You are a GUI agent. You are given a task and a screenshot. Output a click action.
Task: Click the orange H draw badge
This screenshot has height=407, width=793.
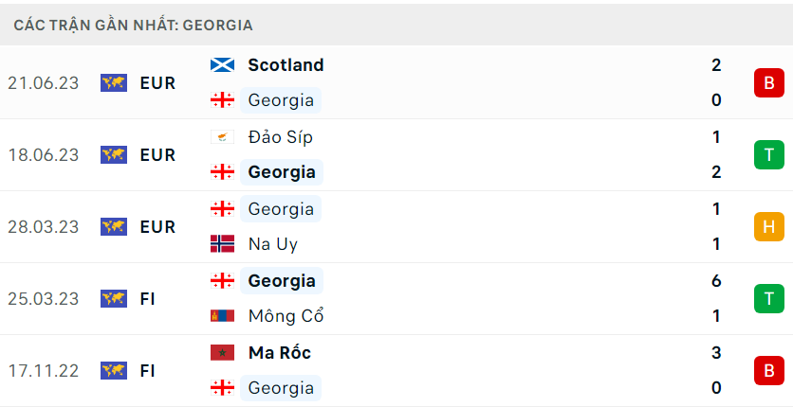tap(768, 227)
